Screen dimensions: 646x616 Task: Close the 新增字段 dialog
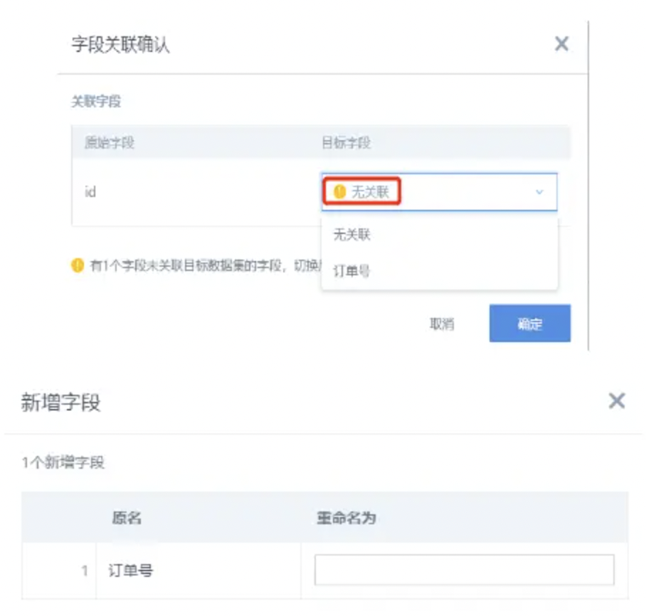tap(617, 401)
